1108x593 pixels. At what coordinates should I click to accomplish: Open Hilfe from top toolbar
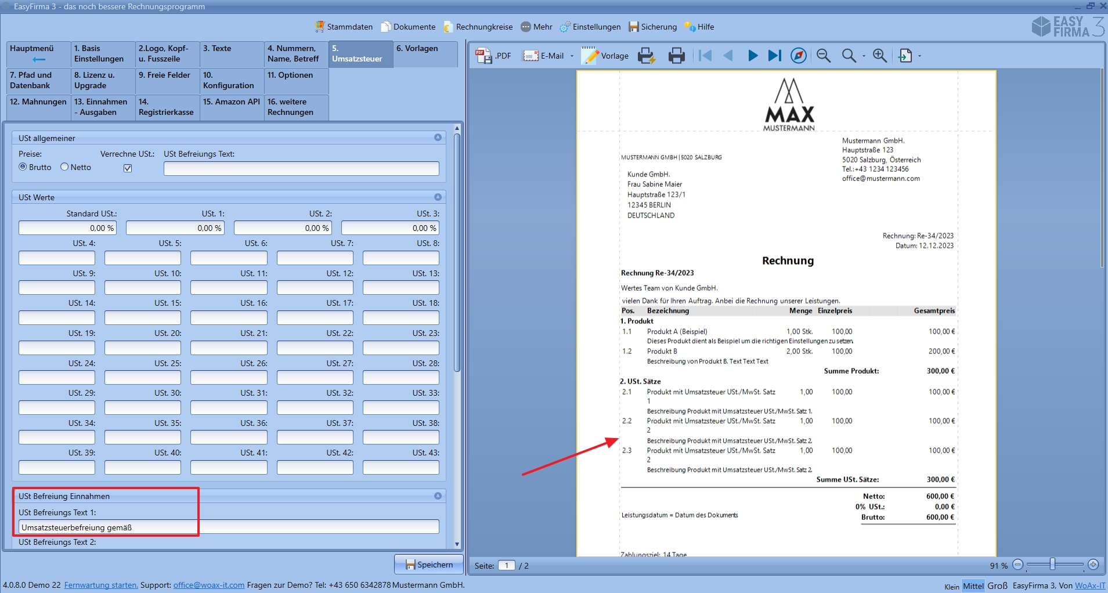(x=699, y=27)
